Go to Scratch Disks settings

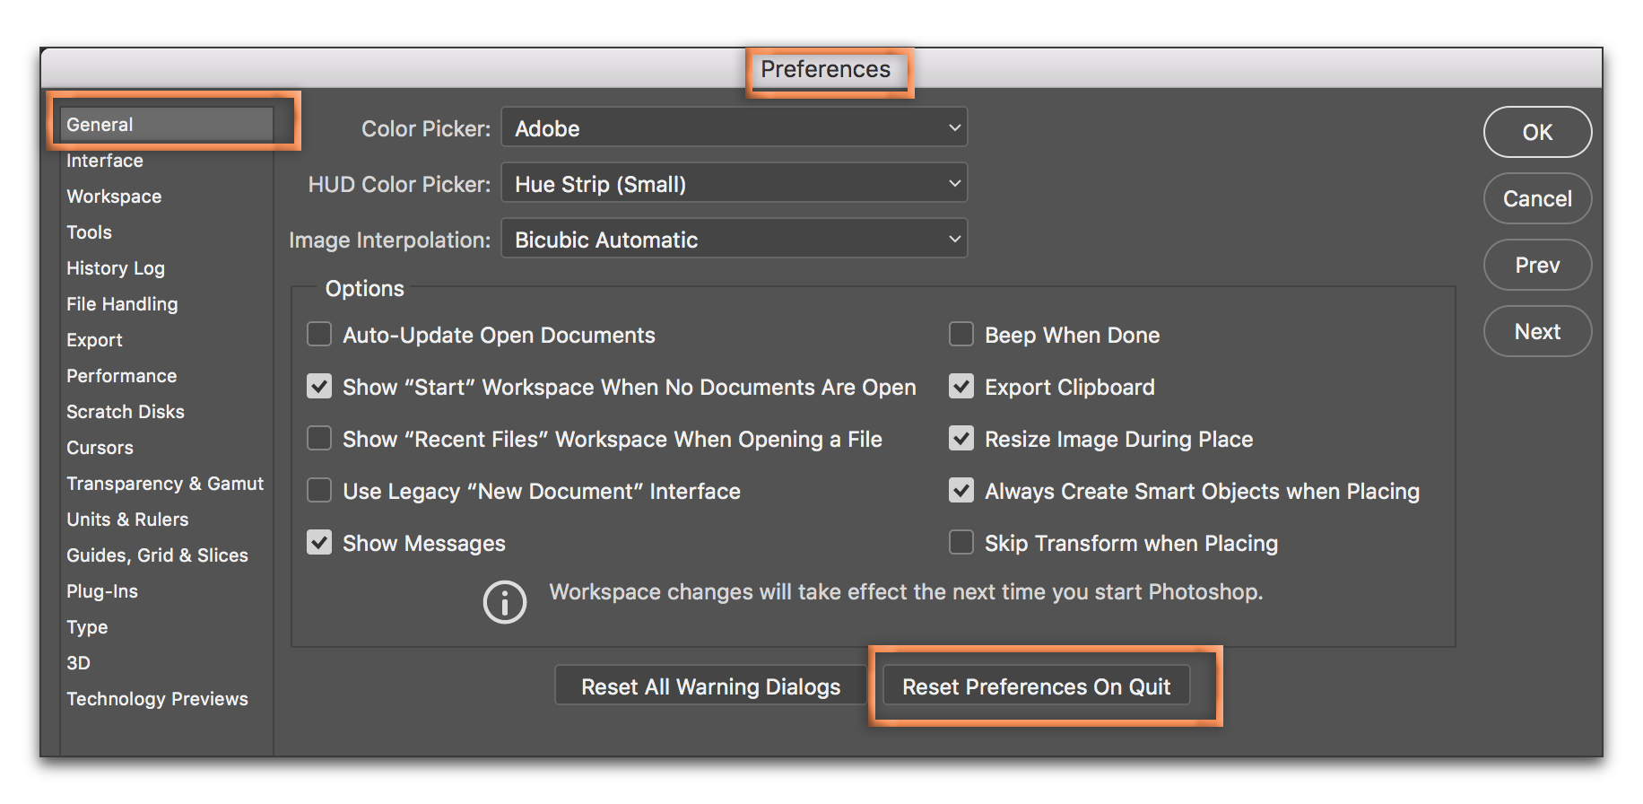click(126, 412)
